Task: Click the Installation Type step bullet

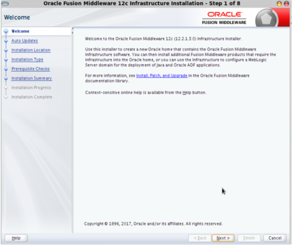Action: click(x=6, y=60)
